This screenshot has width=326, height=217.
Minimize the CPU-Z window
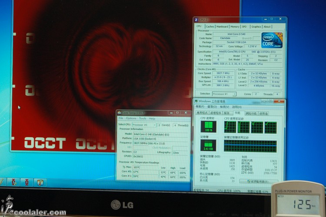tap(265, 19)
